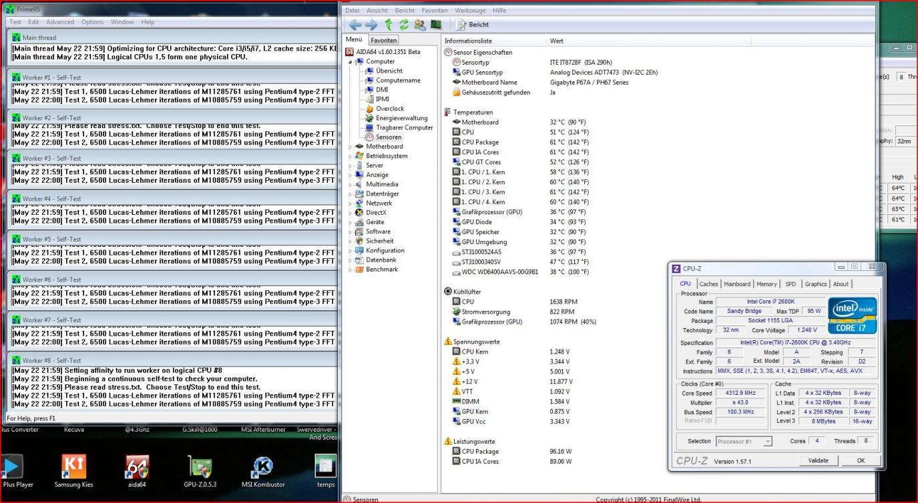Switch to the Mainboard tab in CPU-Z

pyautogui.click(x=737, y=284)
